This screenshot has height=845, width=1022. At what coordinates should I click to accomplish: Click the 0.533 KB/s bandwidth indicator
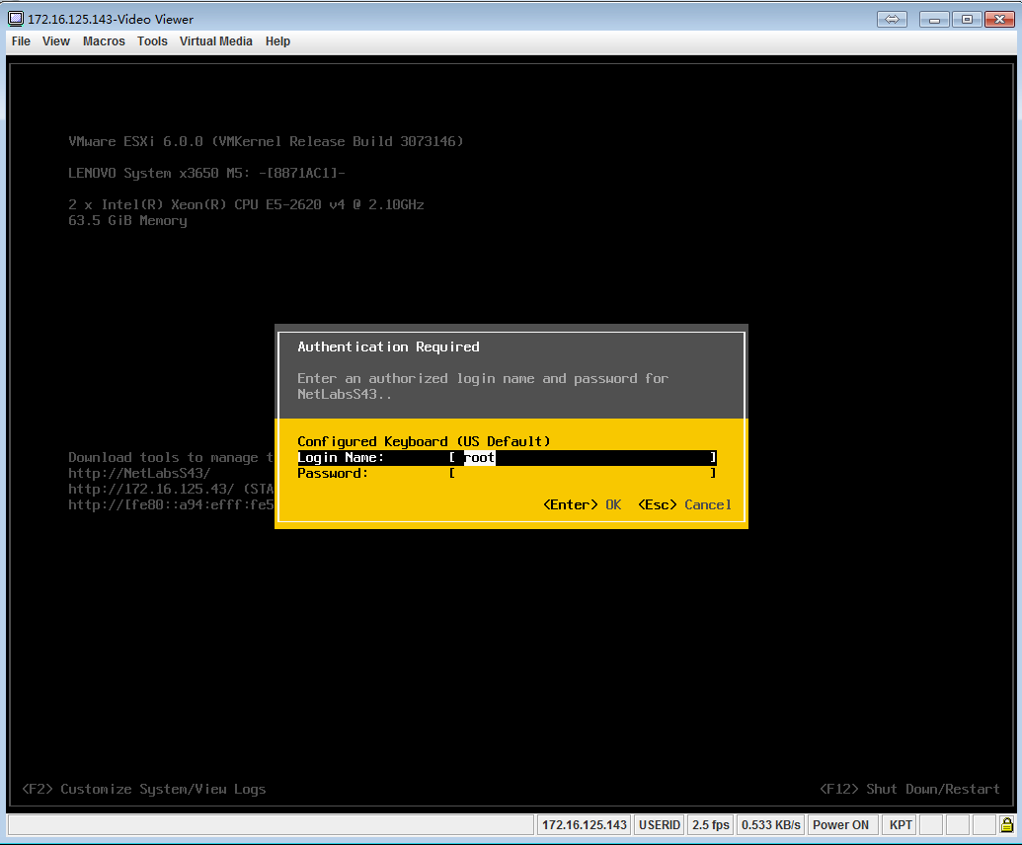[x=770, y=825]
